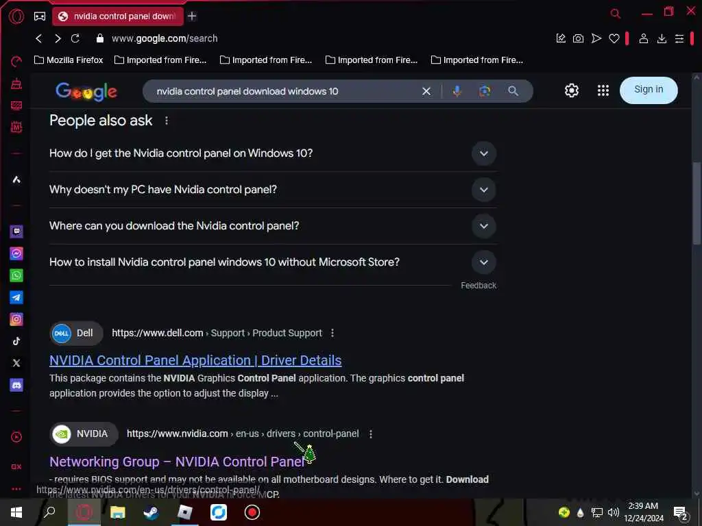Open Discord in the sidebar

16,385
